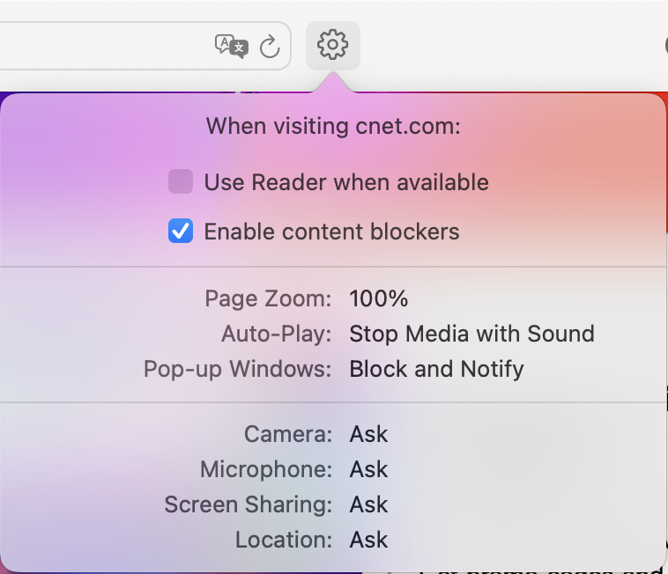Open Pop-up Windows Block and Notify menu
This screenshot has height=574, width=668.
point(436,369)
